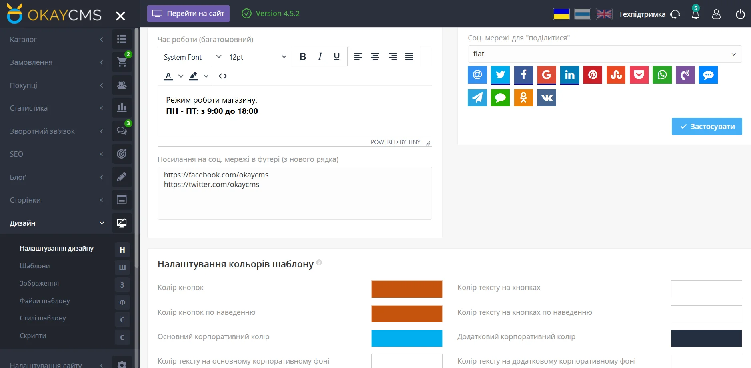This screenshot has height=368, width=751.
Task: Open the System Font dropdown
Action: [192, 57]
